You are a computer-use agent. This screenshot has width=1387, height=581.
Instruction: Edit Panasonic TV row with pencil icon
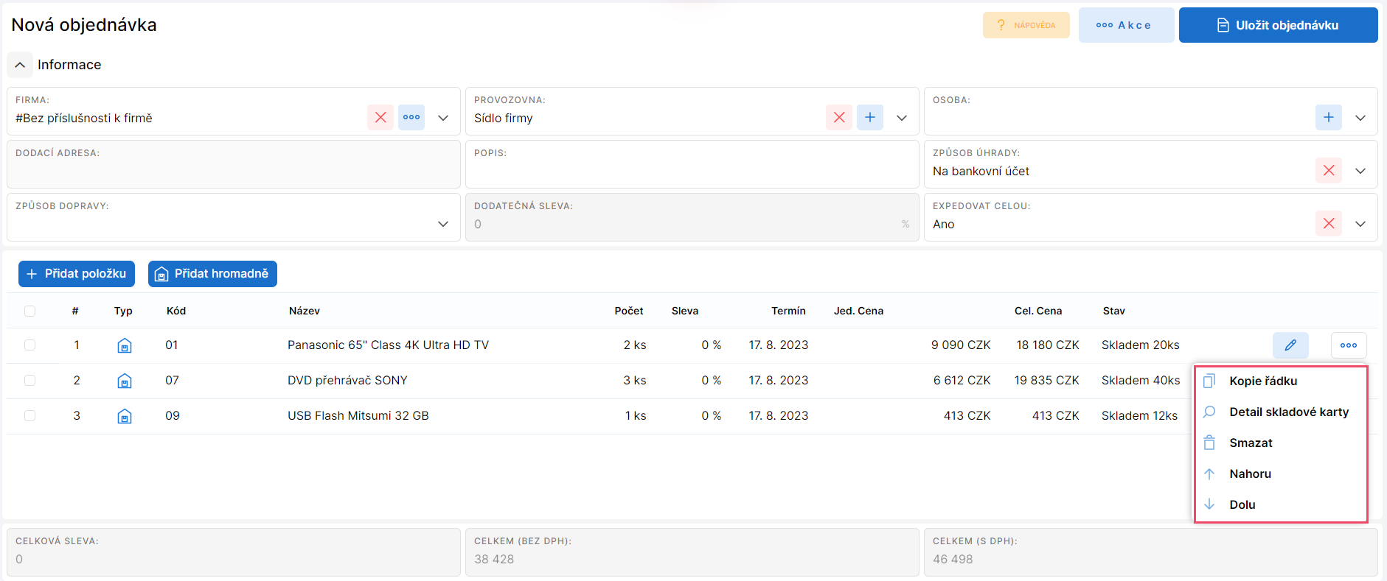(1290, 345)
